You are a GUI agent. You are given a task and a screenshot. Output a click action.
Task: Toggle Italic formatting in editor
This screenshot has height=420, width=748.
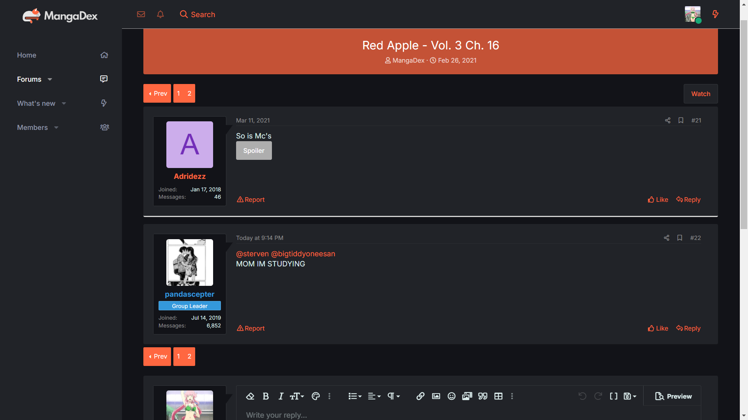coord(280,396)
